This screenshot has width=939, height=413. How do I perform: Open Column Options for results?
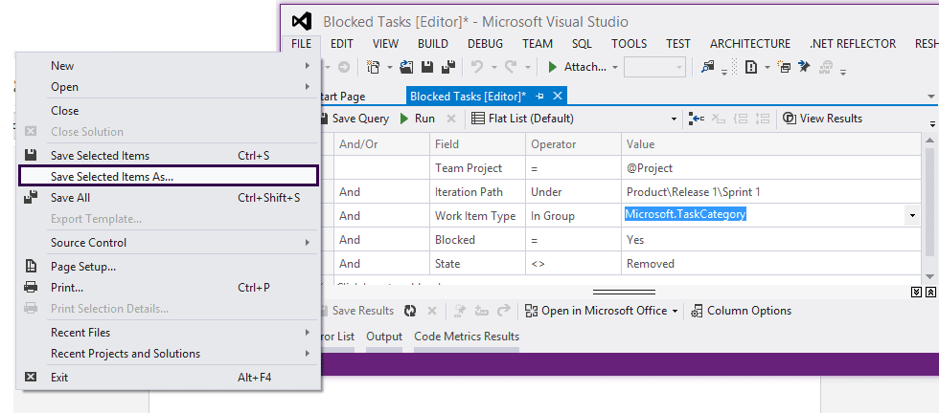(x=742, y=311)
